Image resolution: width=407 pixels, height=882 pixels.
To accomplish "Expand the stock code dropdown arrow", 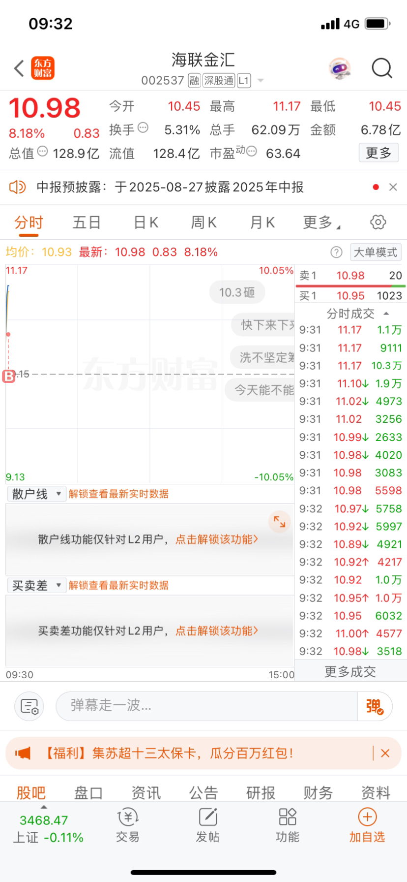I will [x=261, y=81].
